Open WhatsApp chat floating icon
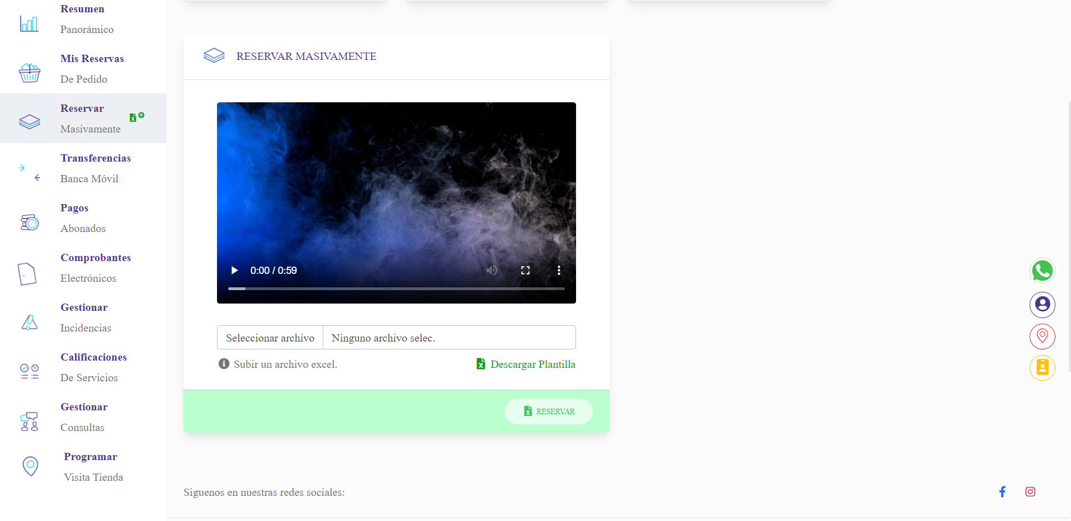Image resolution: width=1071 pixels, height=521 pixels. point(1042,271)
